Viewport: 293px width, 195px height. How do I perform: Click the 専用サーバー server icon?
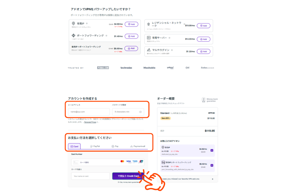pyautogui.click(x=149, y=37)
